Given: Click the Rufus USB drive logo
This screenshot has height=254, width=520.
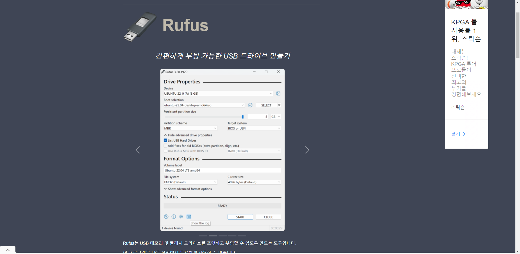Looking at the screenshot, I should coord(140,26).
